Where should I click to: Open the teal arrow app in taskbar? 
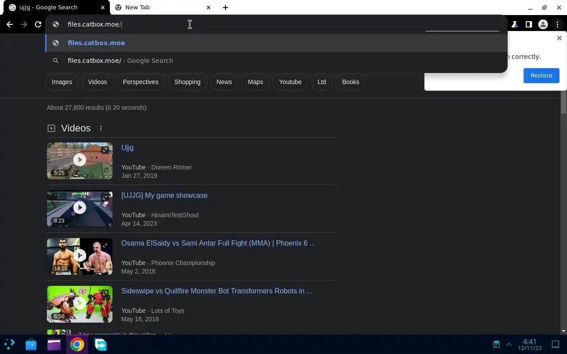tap(101, 344)
